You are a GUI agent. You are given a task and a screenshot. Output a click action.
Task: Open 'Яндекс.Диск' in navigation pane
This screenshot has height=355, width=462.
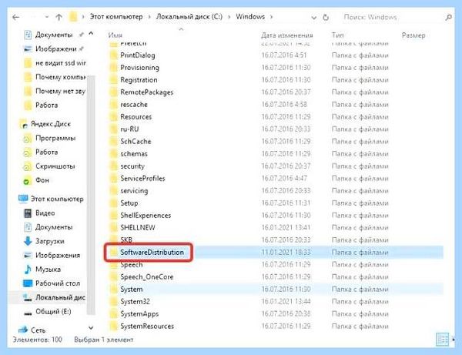51,124
